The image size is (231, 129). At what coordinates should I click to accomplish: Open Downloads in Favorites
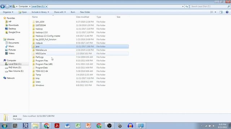13,25
